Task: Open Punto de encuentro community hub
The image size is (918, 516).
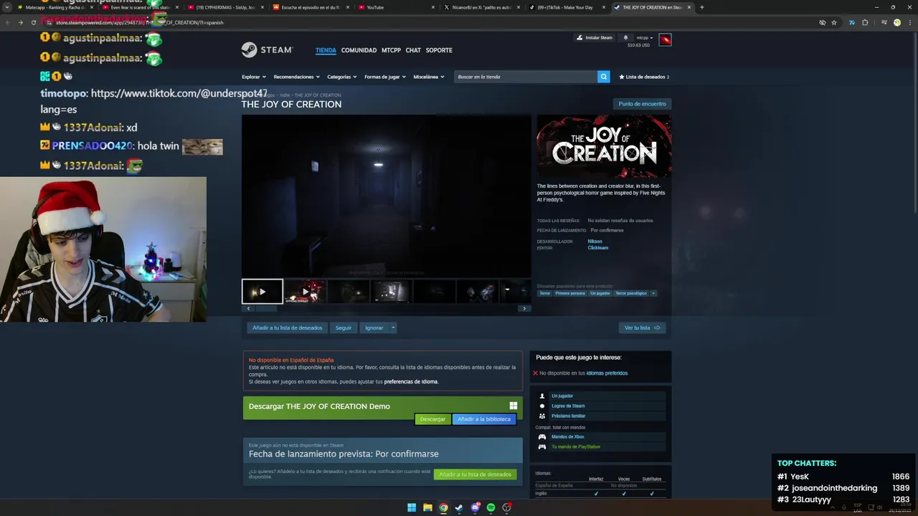Action: coord(642,104)
